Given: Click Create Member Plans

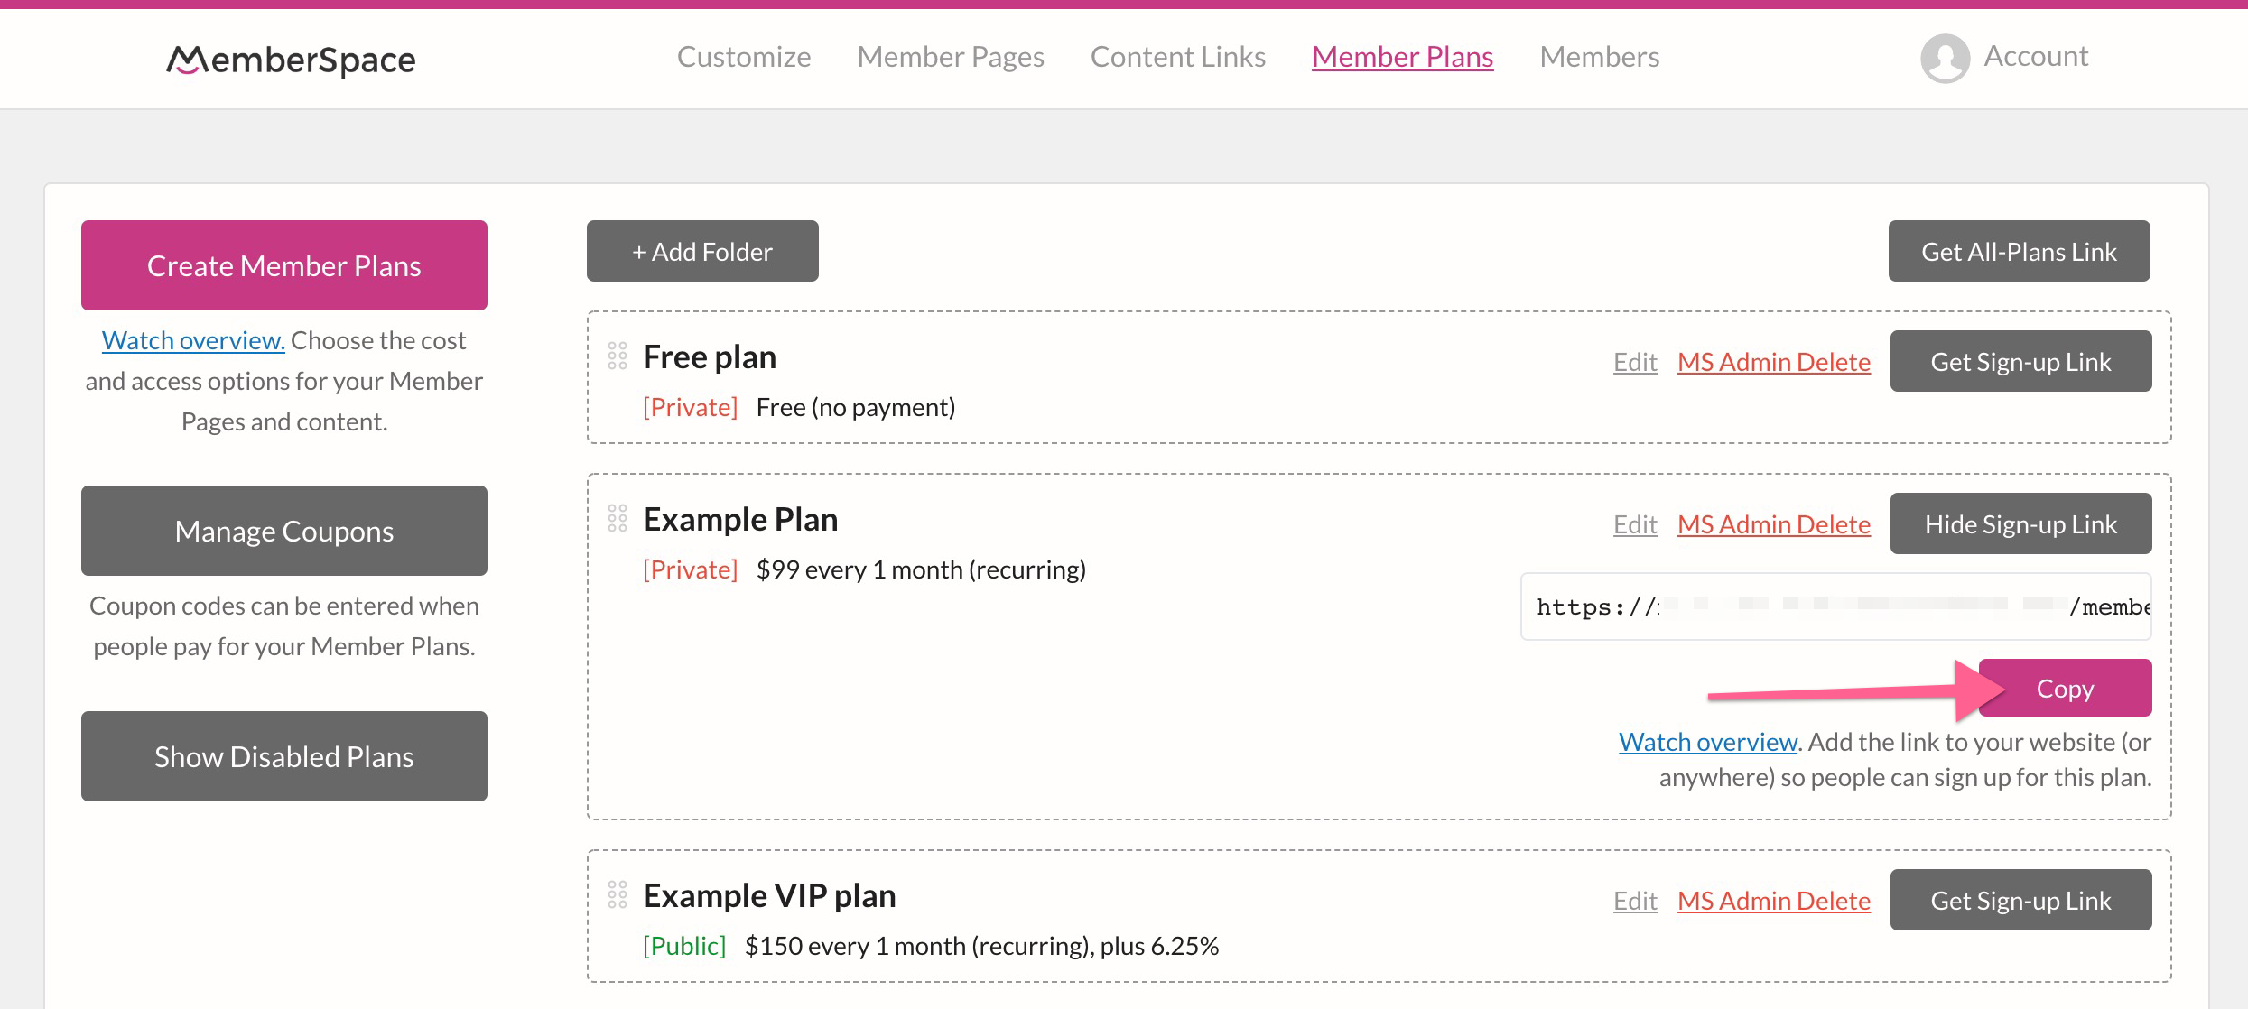Looking at the screenshot, I should 283,264.
